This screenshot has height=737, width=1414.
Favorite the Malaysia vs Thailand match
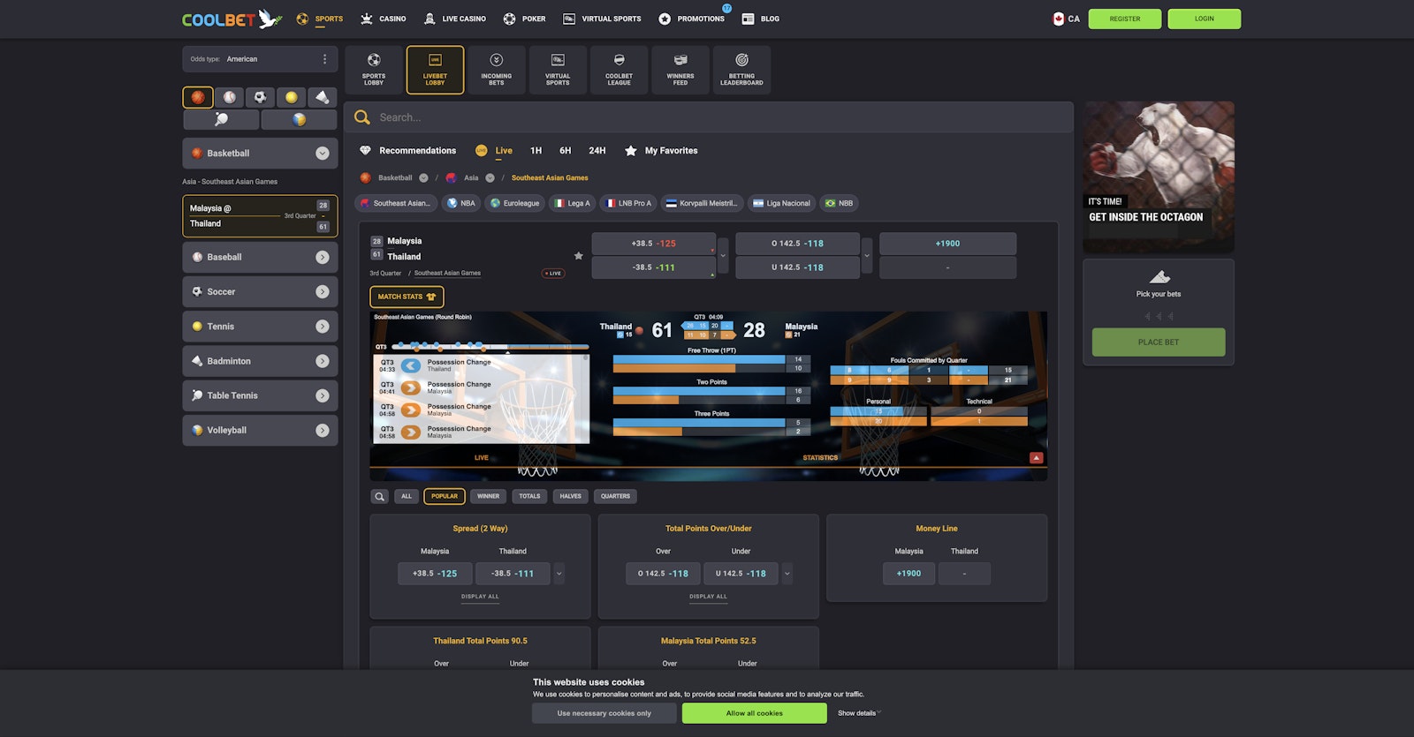tap(578, 256)
